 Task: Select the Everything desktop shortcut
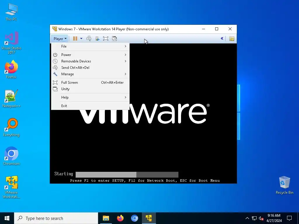(x=11, y=127)
